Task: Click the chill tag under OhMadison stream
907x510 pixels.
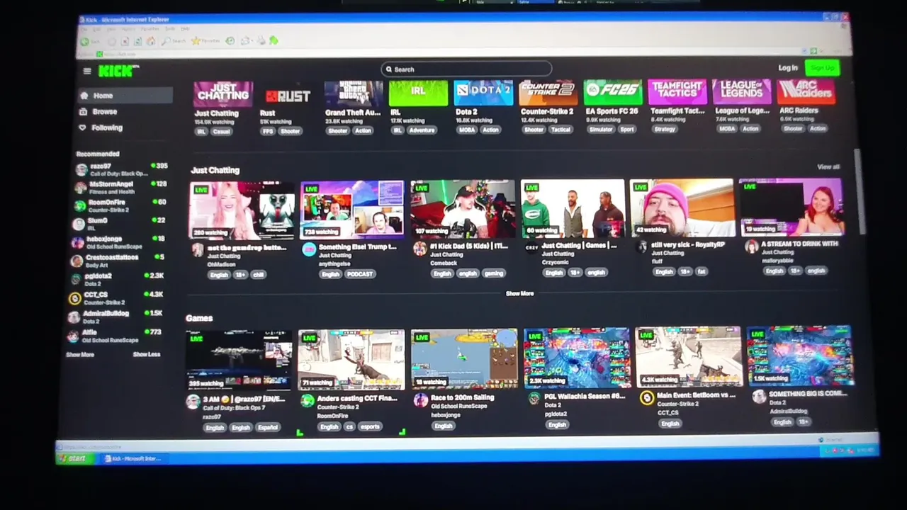Action: point(258,275)
